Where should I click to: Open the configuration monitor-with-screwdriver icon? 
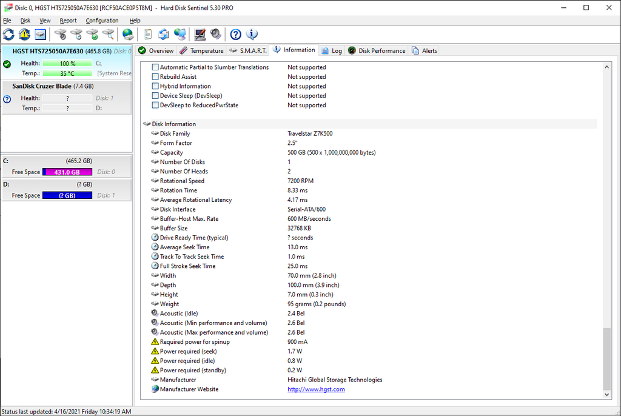(200, 35)
